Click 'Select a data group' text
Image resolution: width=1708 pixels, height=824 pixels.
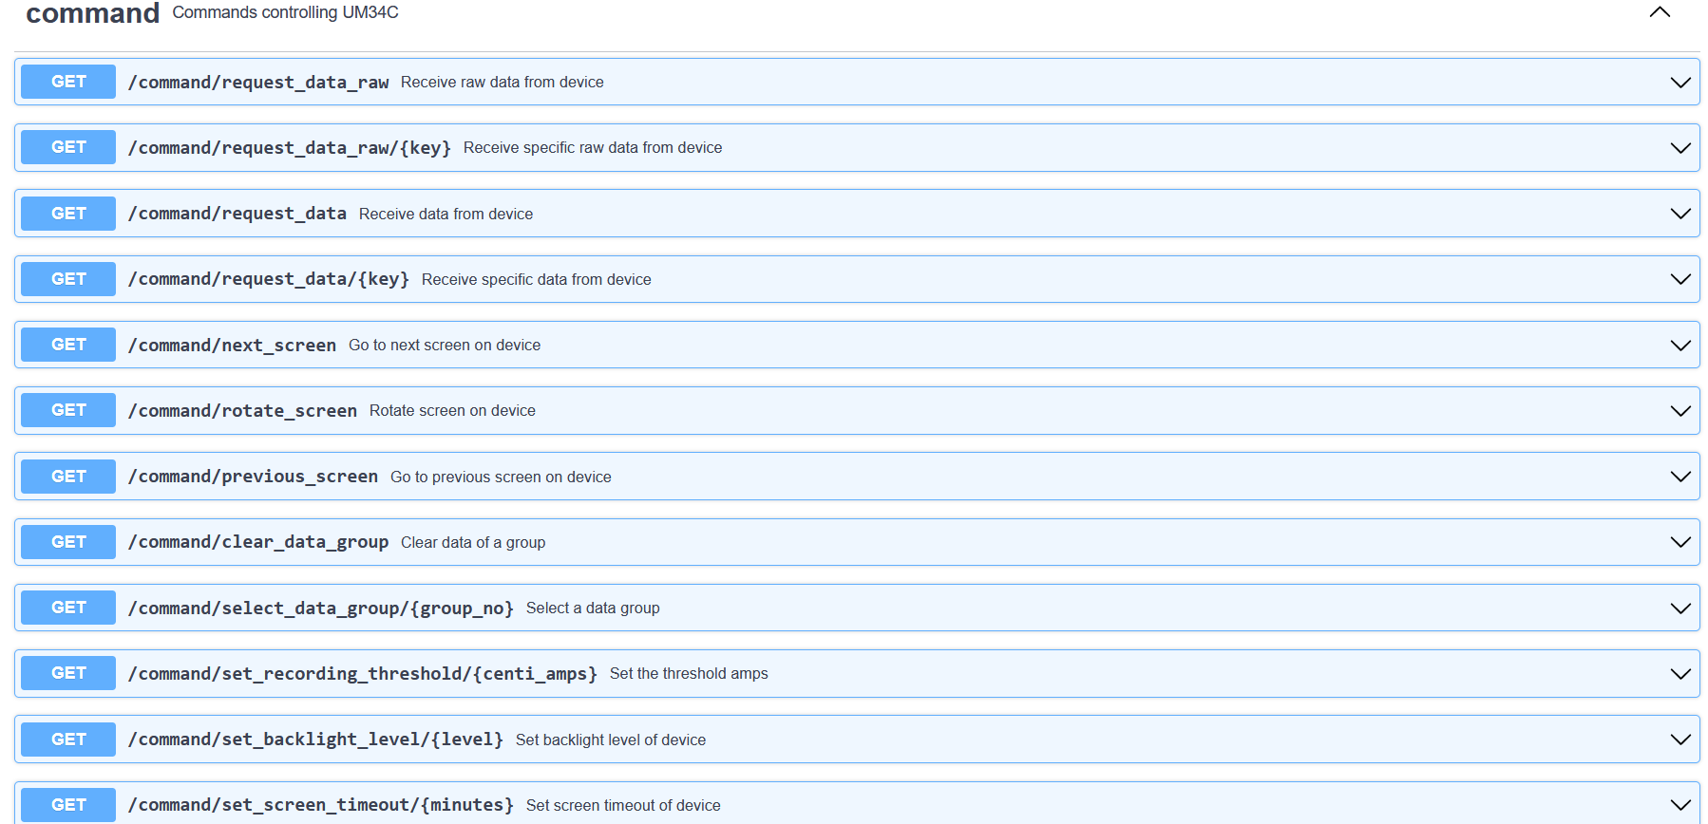(593, 609)
